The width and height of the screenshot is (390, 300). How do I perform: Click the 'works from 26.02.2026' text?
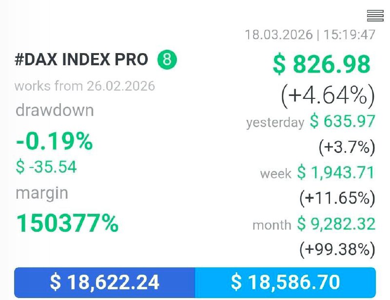(85, 86)
